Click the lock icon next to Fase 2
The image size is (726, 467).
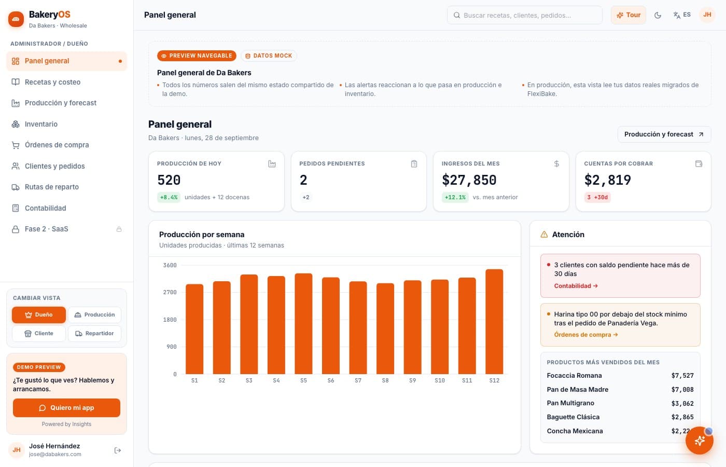coord(119,229)
